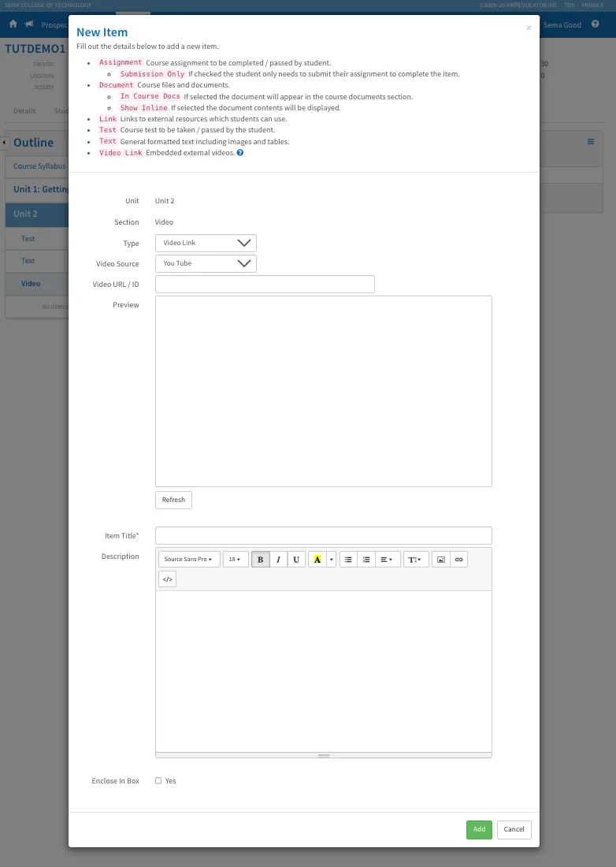Close the New Item dialog with X
Viewport: 616px width, 867px height.
tap(529, 28)
